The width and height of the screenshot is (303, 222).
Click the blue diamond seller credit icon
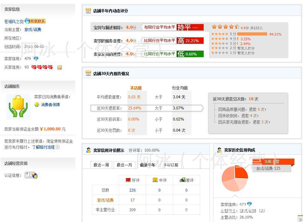(36, 59)
